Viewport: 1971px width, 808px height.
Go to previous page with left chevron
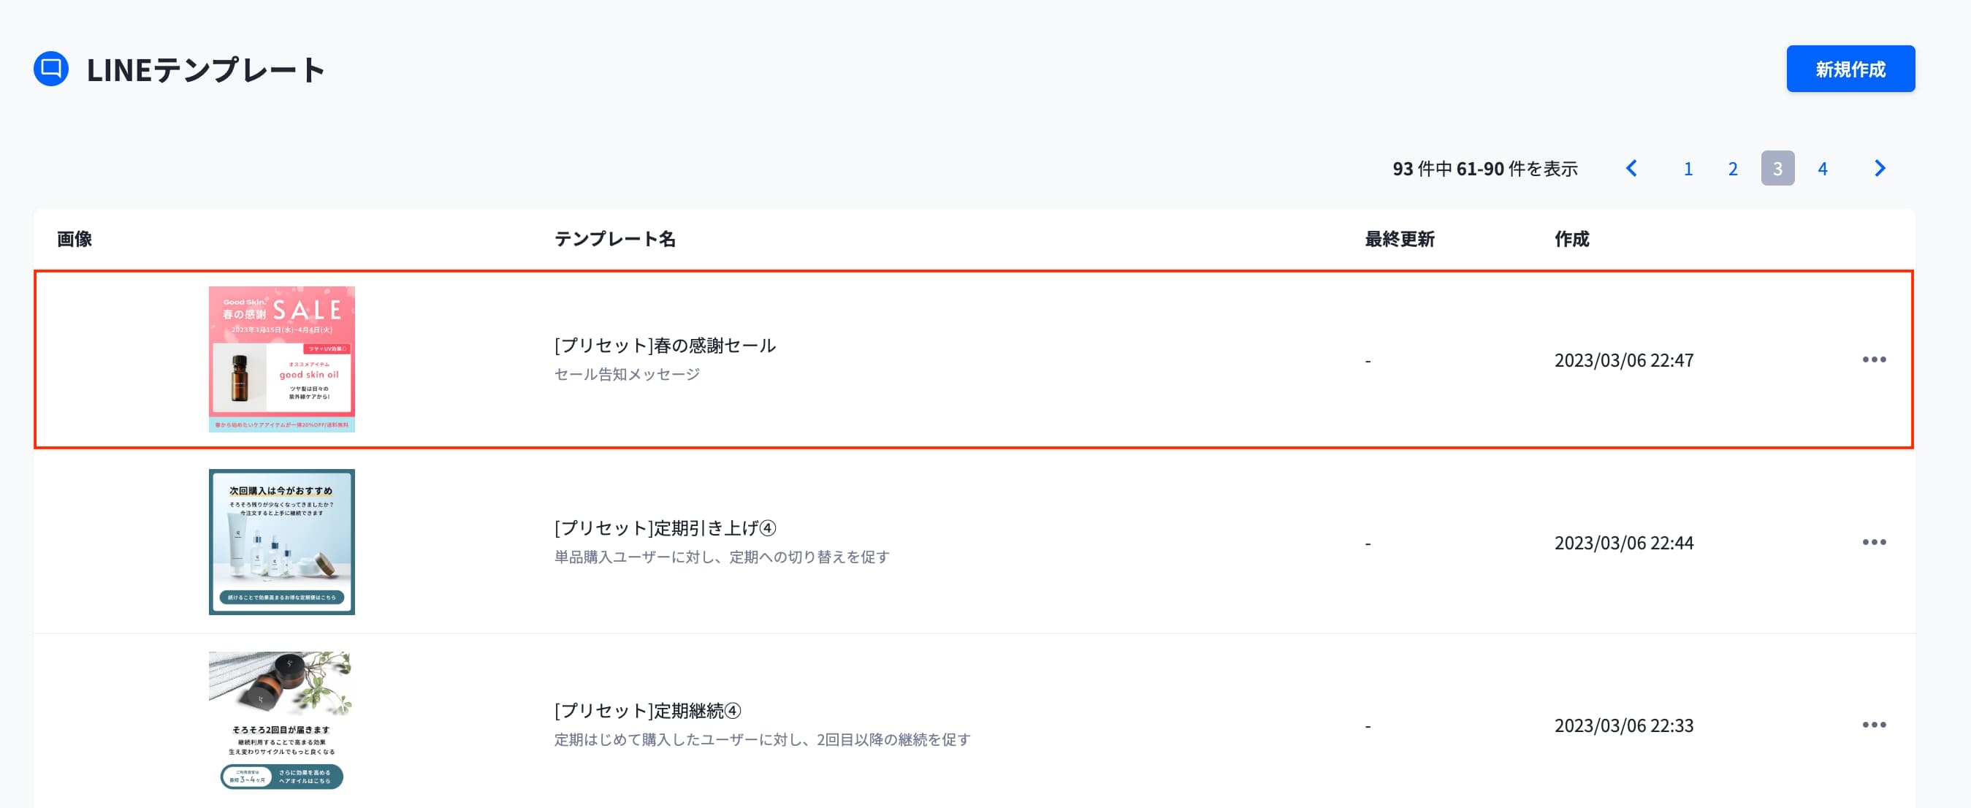[1631, 168]
